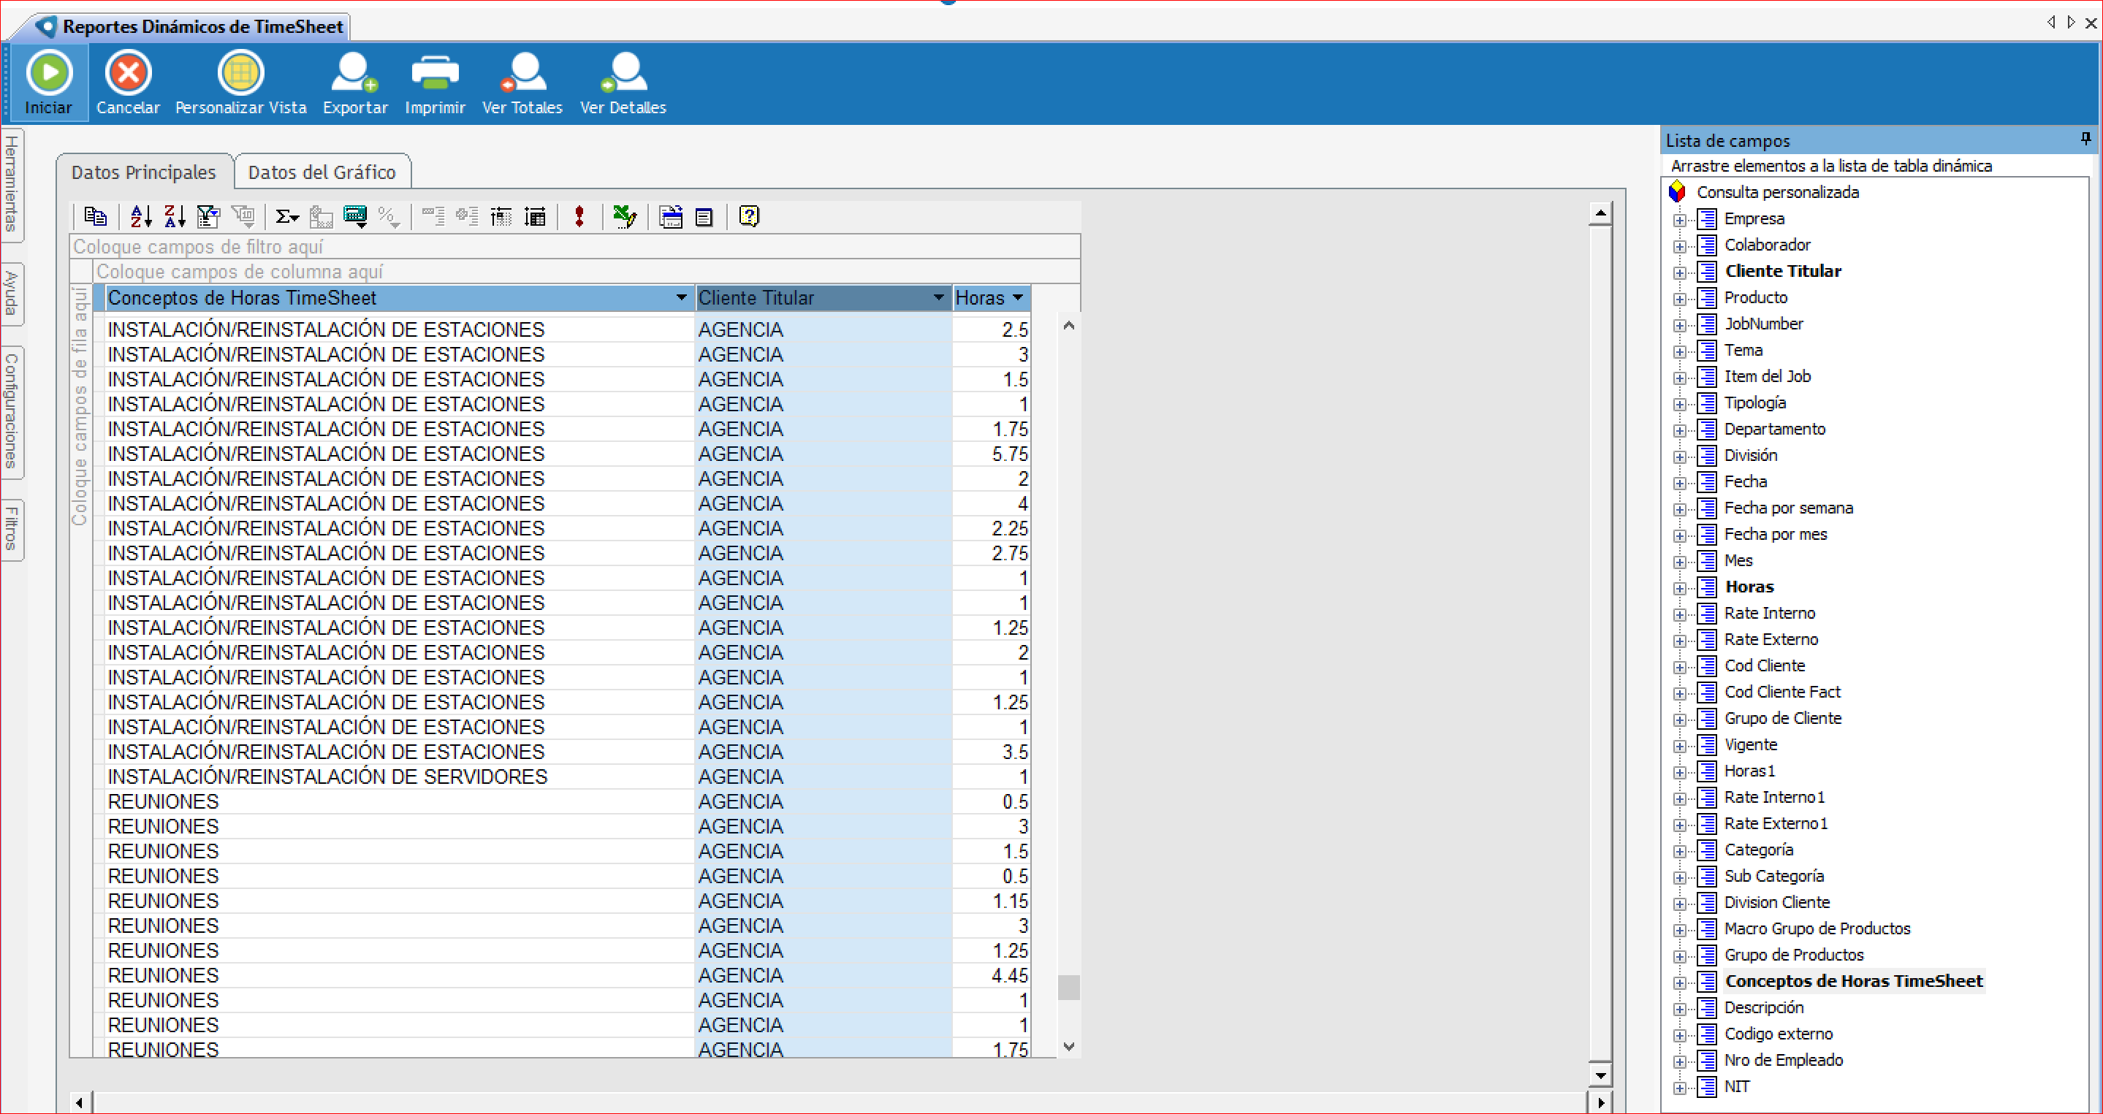Image resolution: width=2103 pixels, height=1114 pixels.
Task: Click the Ver Totales button
Action: [522, 83]
